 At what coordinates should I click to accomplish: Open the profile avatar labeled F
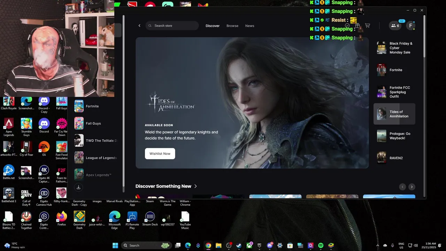tap(411, 26)
